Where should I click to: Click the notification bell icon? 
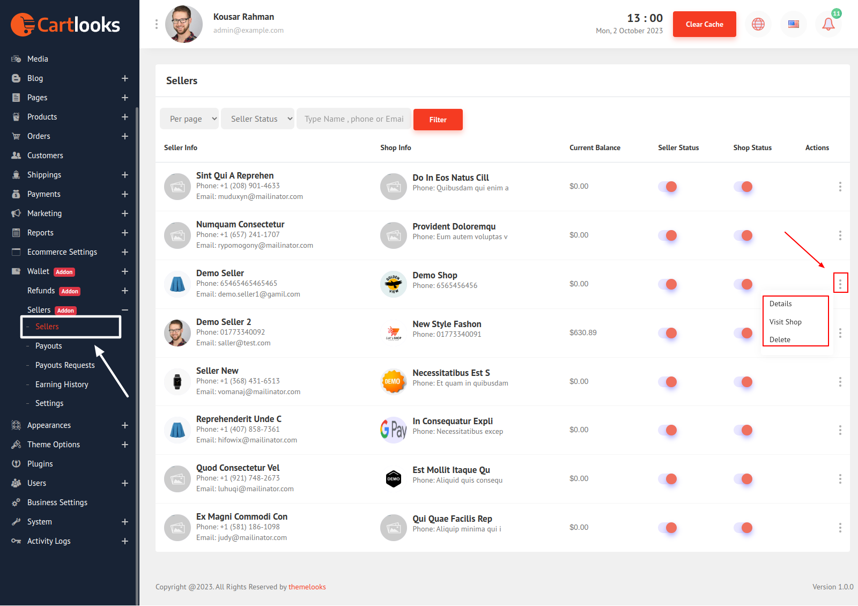tap(828, 24)
